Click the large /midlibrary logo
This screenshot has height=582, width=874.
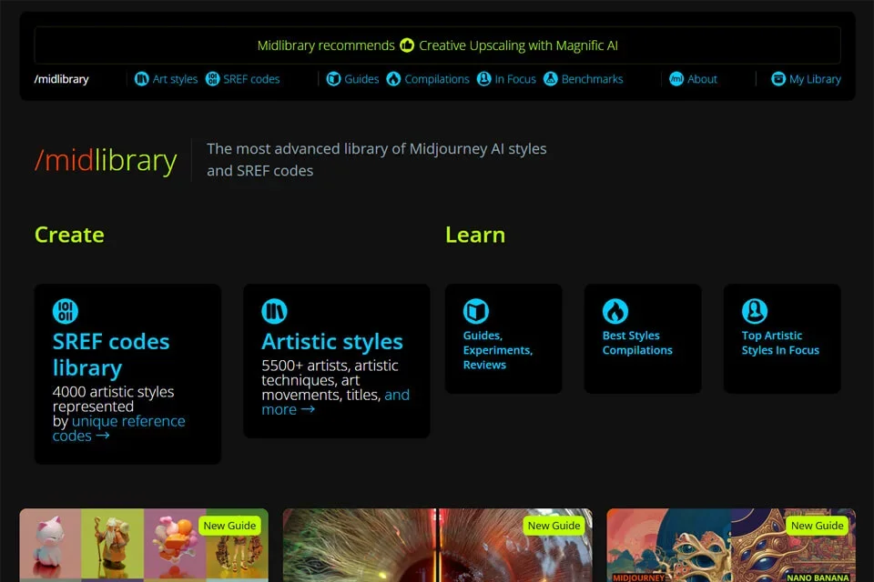click(x=106, y=160)
